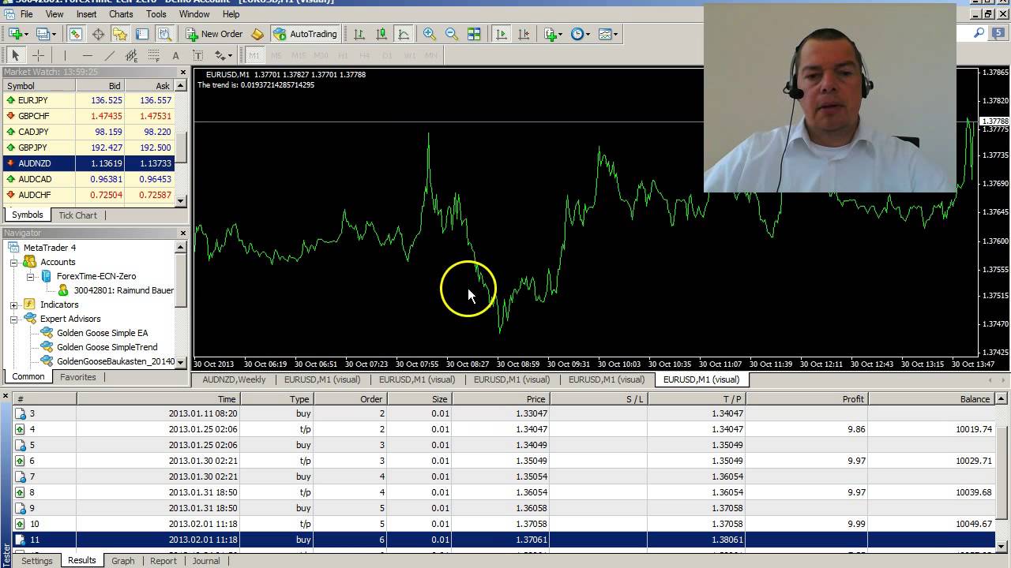Switch chart to candlesticks mode
The image size is (1011, 568).
click(x=381, y=34)
